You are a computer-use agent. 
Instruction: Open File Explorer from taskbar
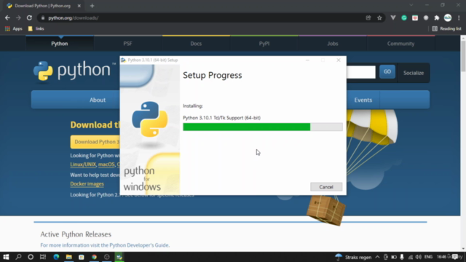coord(69,257)
